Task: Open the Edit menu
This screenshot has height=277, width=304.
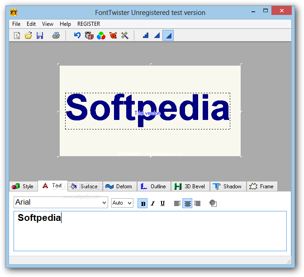Action: tap(31, 24)
